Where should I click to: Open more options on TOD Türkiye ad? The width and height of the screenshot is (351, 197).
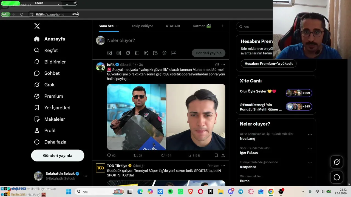[x=223, y=166]
